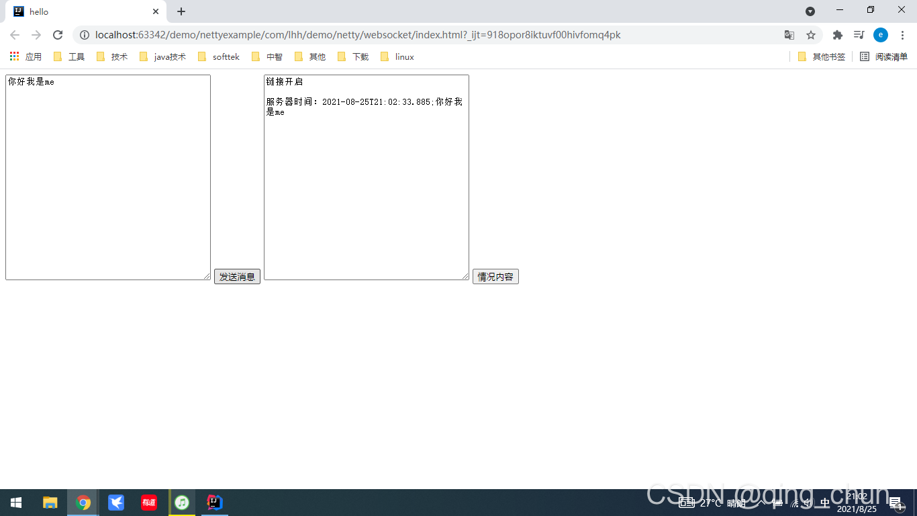Open a new tab with plus button
The width and height of the screenshot is (917, 516).
click(x=181, y=11)
